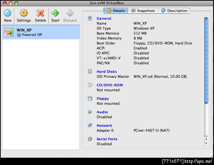Click the Floppy diskette icon

tap(90, 98)
